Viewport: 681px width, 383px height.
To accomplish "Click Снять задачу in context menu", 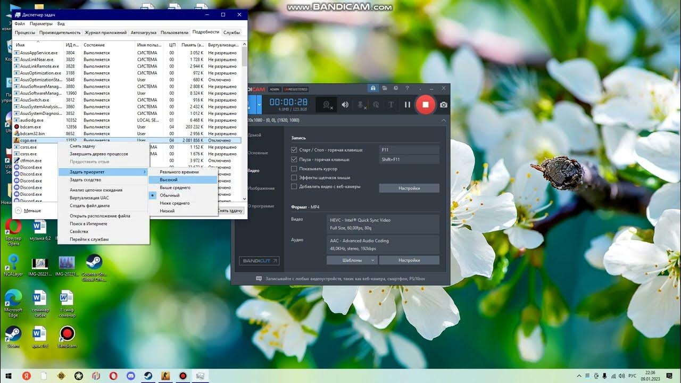I will [x=103, y=146].
